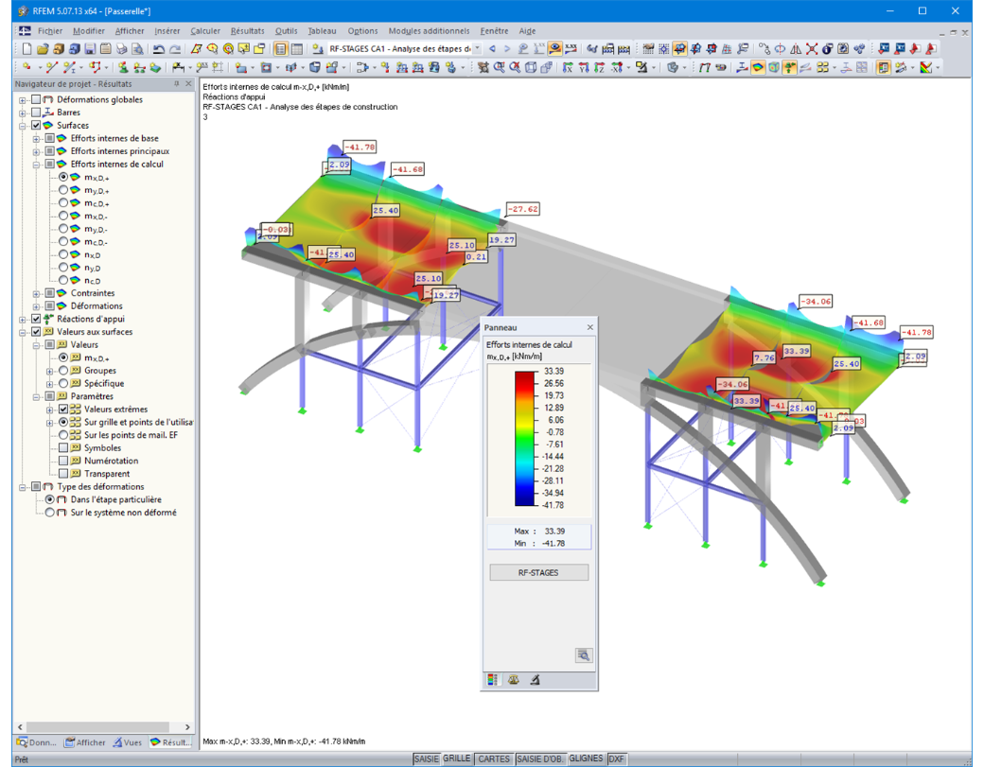View in Y direction icon
Image resolution: width=984 pixels, height=767 pixels.
(x=584, y=67)
